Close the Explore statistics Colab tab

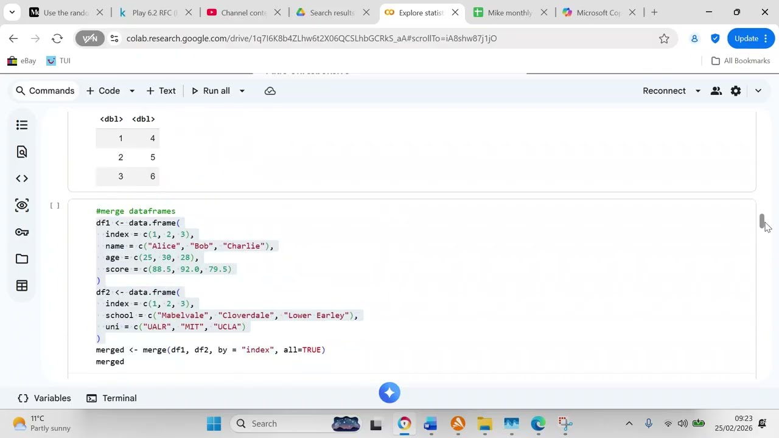[x=455, y=12]
